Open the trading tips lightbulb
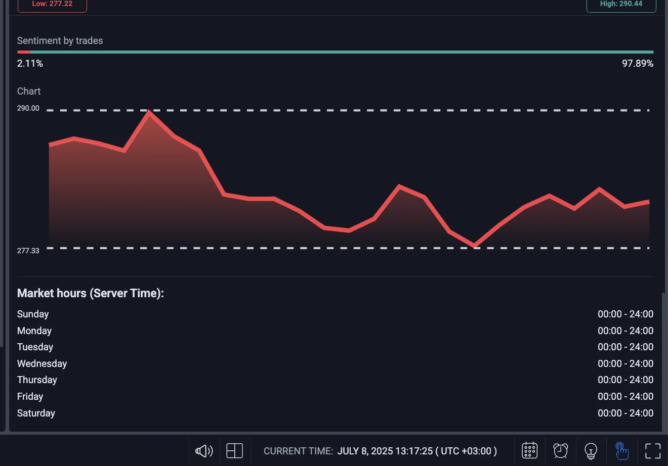 (x=590, y=450)
